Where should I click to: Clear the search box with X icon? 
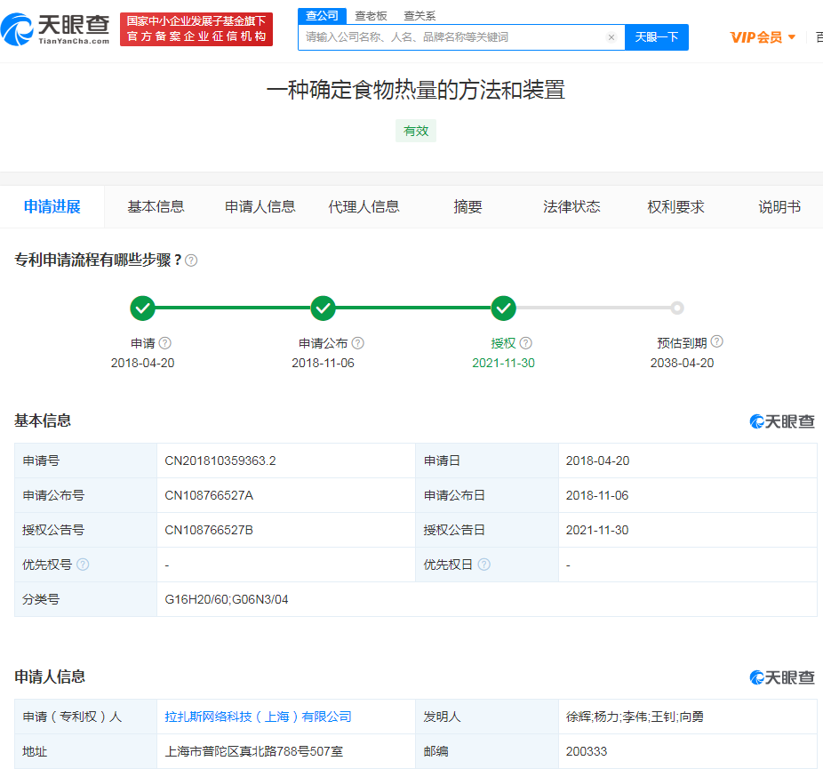pos(611,37)
